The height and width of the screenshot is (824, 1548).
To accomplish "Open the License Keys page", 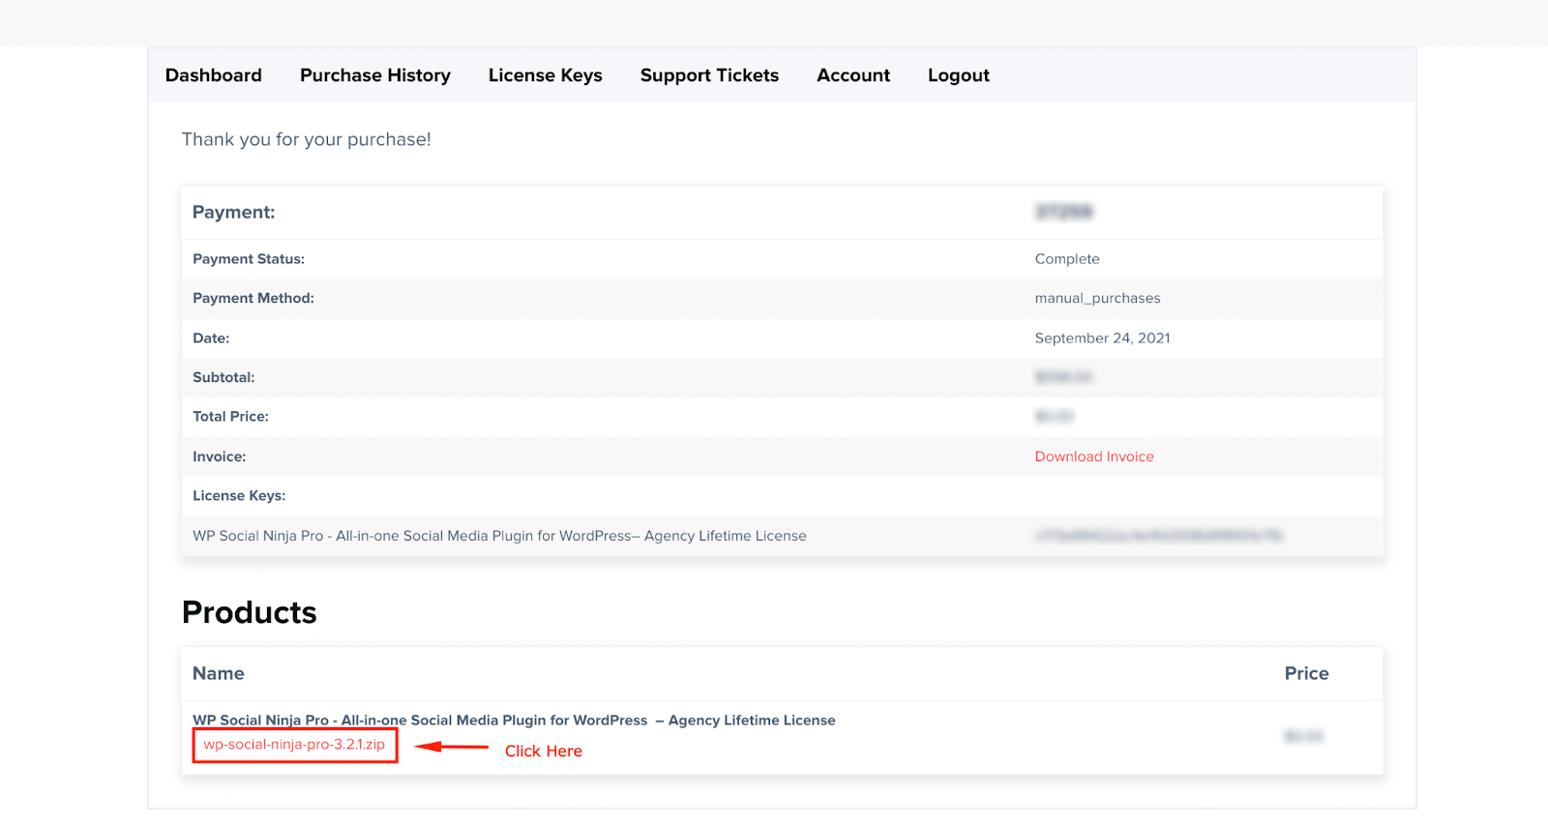I will pos(545,75).
